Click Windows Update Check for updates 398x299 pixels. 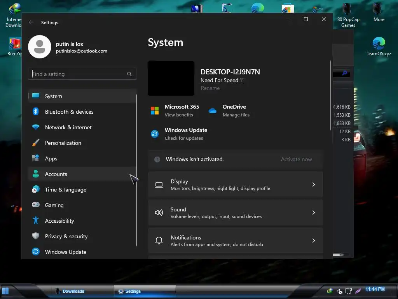click(x=184, y=138)
